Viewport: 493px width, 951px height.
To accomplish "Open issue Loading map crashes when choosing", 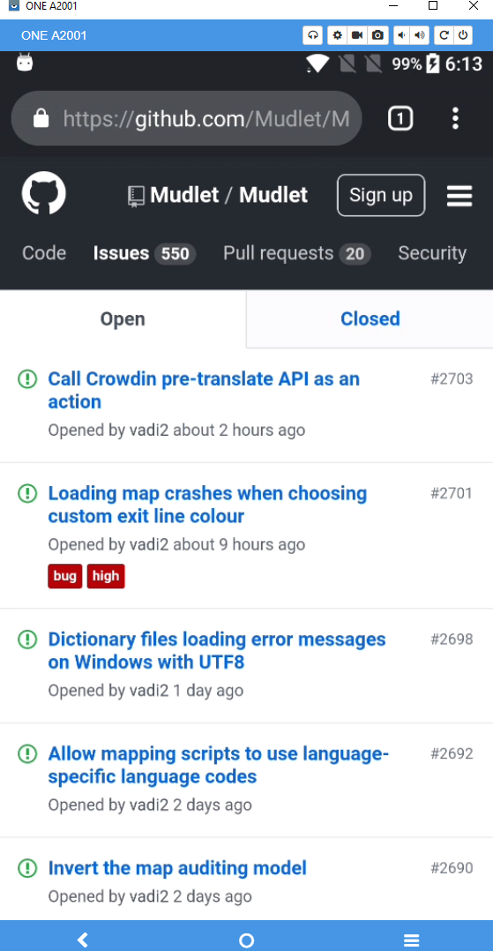I will (x=207, y=505).
